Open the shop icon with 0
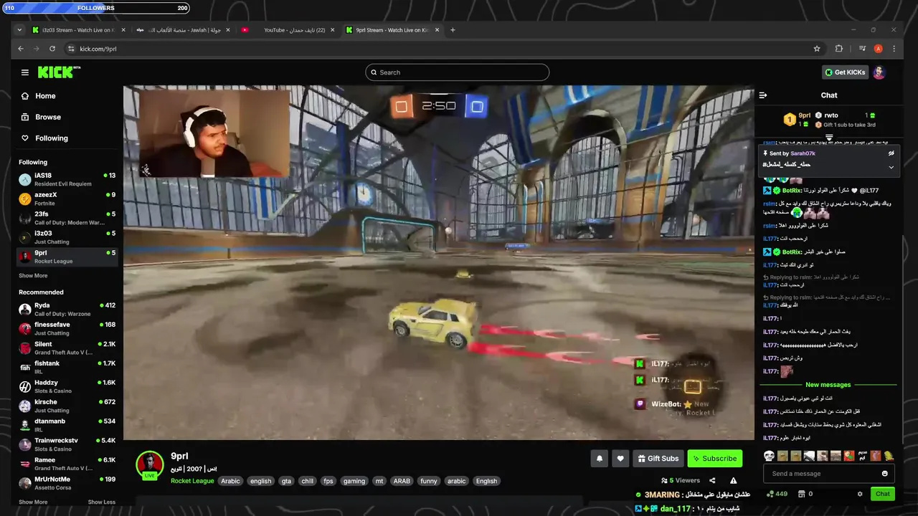 (x=805, y=494)
